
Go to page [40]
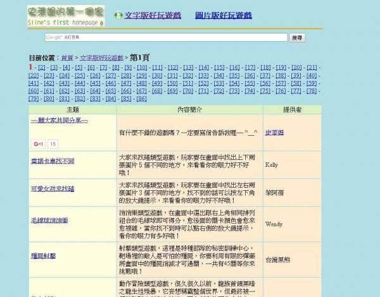tap(312, 75)
